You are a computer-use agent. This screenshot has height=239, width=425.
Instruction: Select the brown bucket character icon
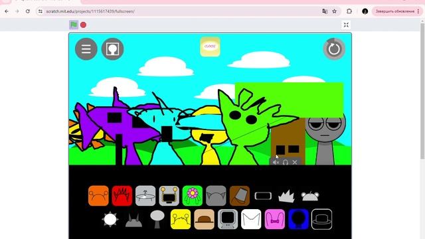(x=240, y=196)
